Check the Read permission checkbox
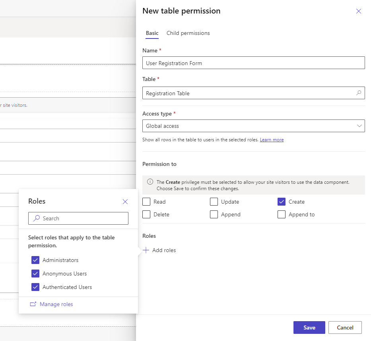Viewport: 371px width, 341px height. click(146, 202)
